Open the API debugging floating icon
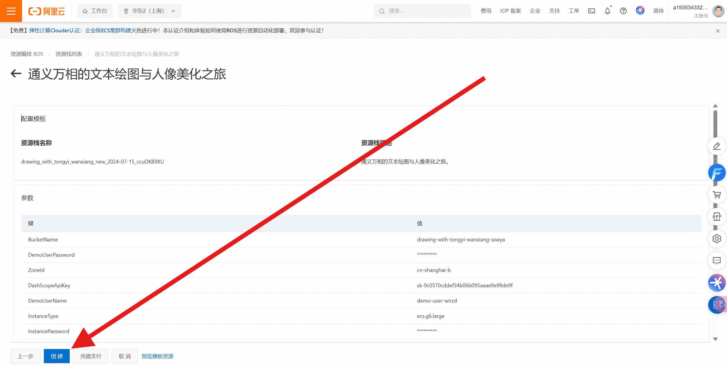This screenshot has width=727, height=369. click(717, 217)
